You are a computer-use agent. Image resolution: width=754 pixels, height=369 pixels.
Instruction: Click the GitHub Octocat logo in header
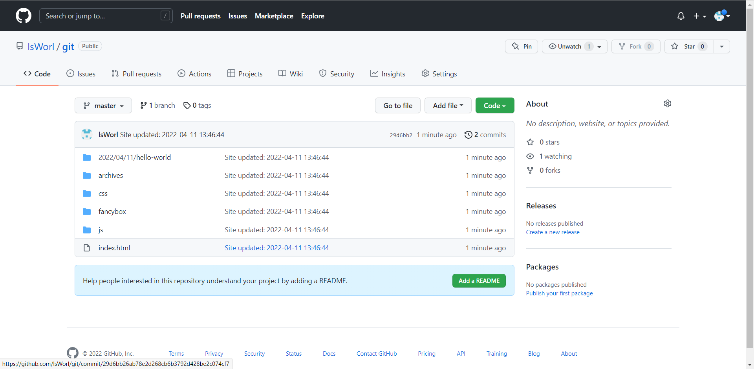pyautogui.click(x=24, y=16)
